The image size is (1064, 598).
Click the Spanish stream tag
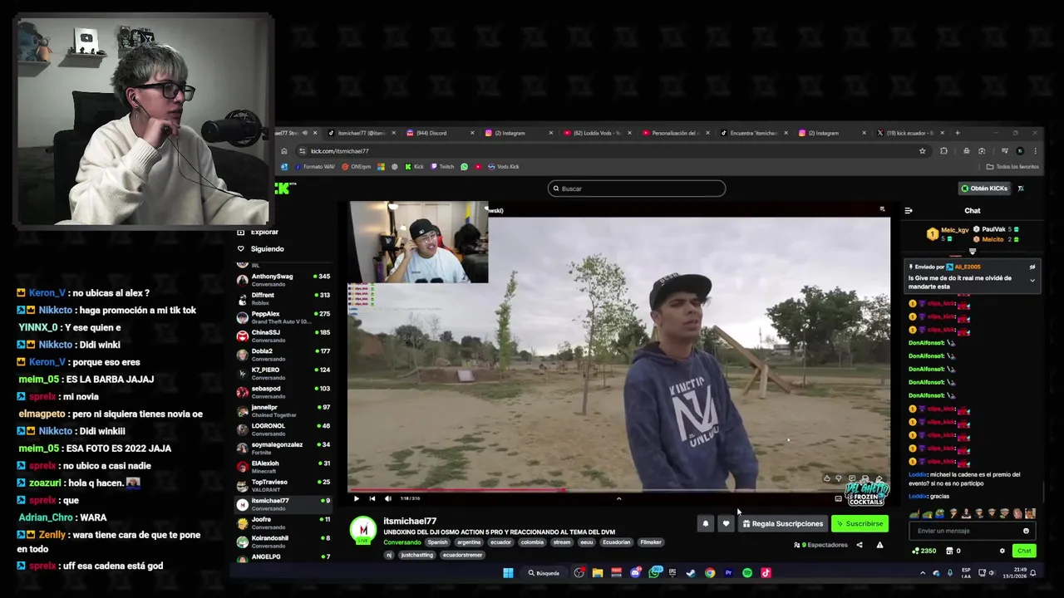pos(437,542)
